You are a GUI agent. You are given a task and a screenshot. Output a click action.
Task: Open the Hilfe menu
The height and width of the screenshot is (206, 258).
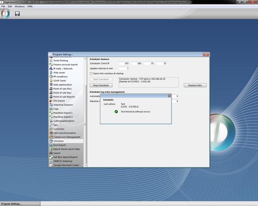click(30, 6)
